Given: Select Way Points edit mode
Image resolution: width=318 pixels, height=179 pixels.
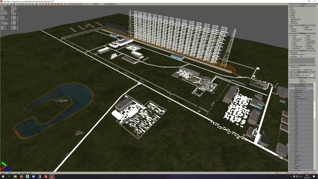Looking at the screenshot, I should tap(295, 48).
